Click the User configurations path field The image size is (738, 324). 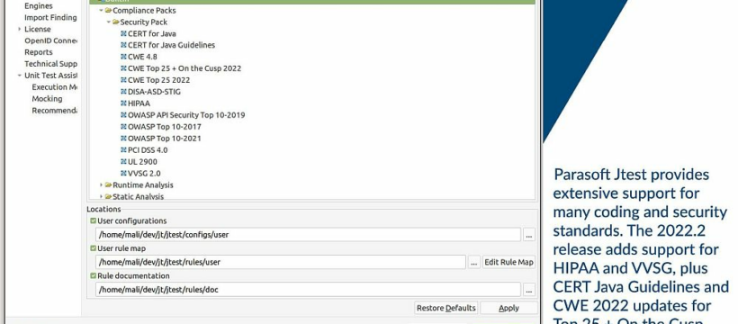[x=309, y=235]
